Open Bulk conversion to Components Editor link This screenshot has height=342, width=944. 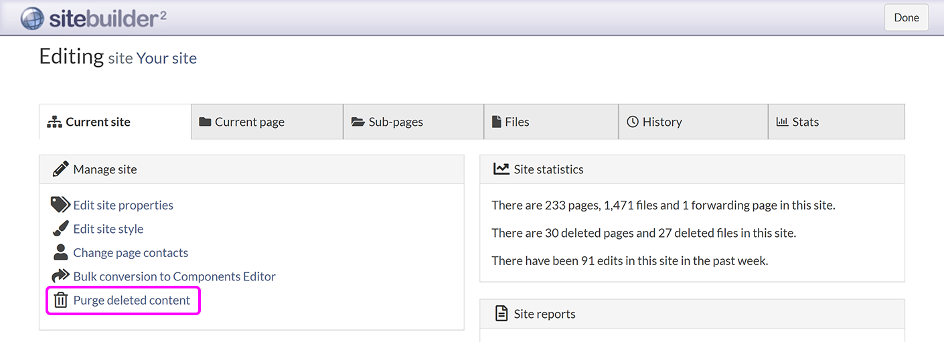[174, 276]
